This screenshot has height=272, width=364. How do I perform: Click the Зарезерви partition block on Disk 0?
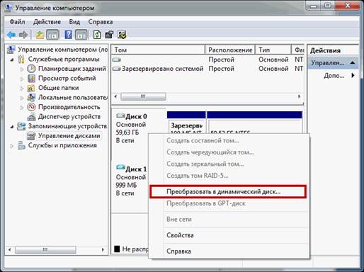186,126
